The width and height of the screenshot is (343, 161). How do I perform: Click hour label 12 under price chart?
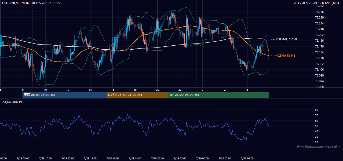pos(68,90)
